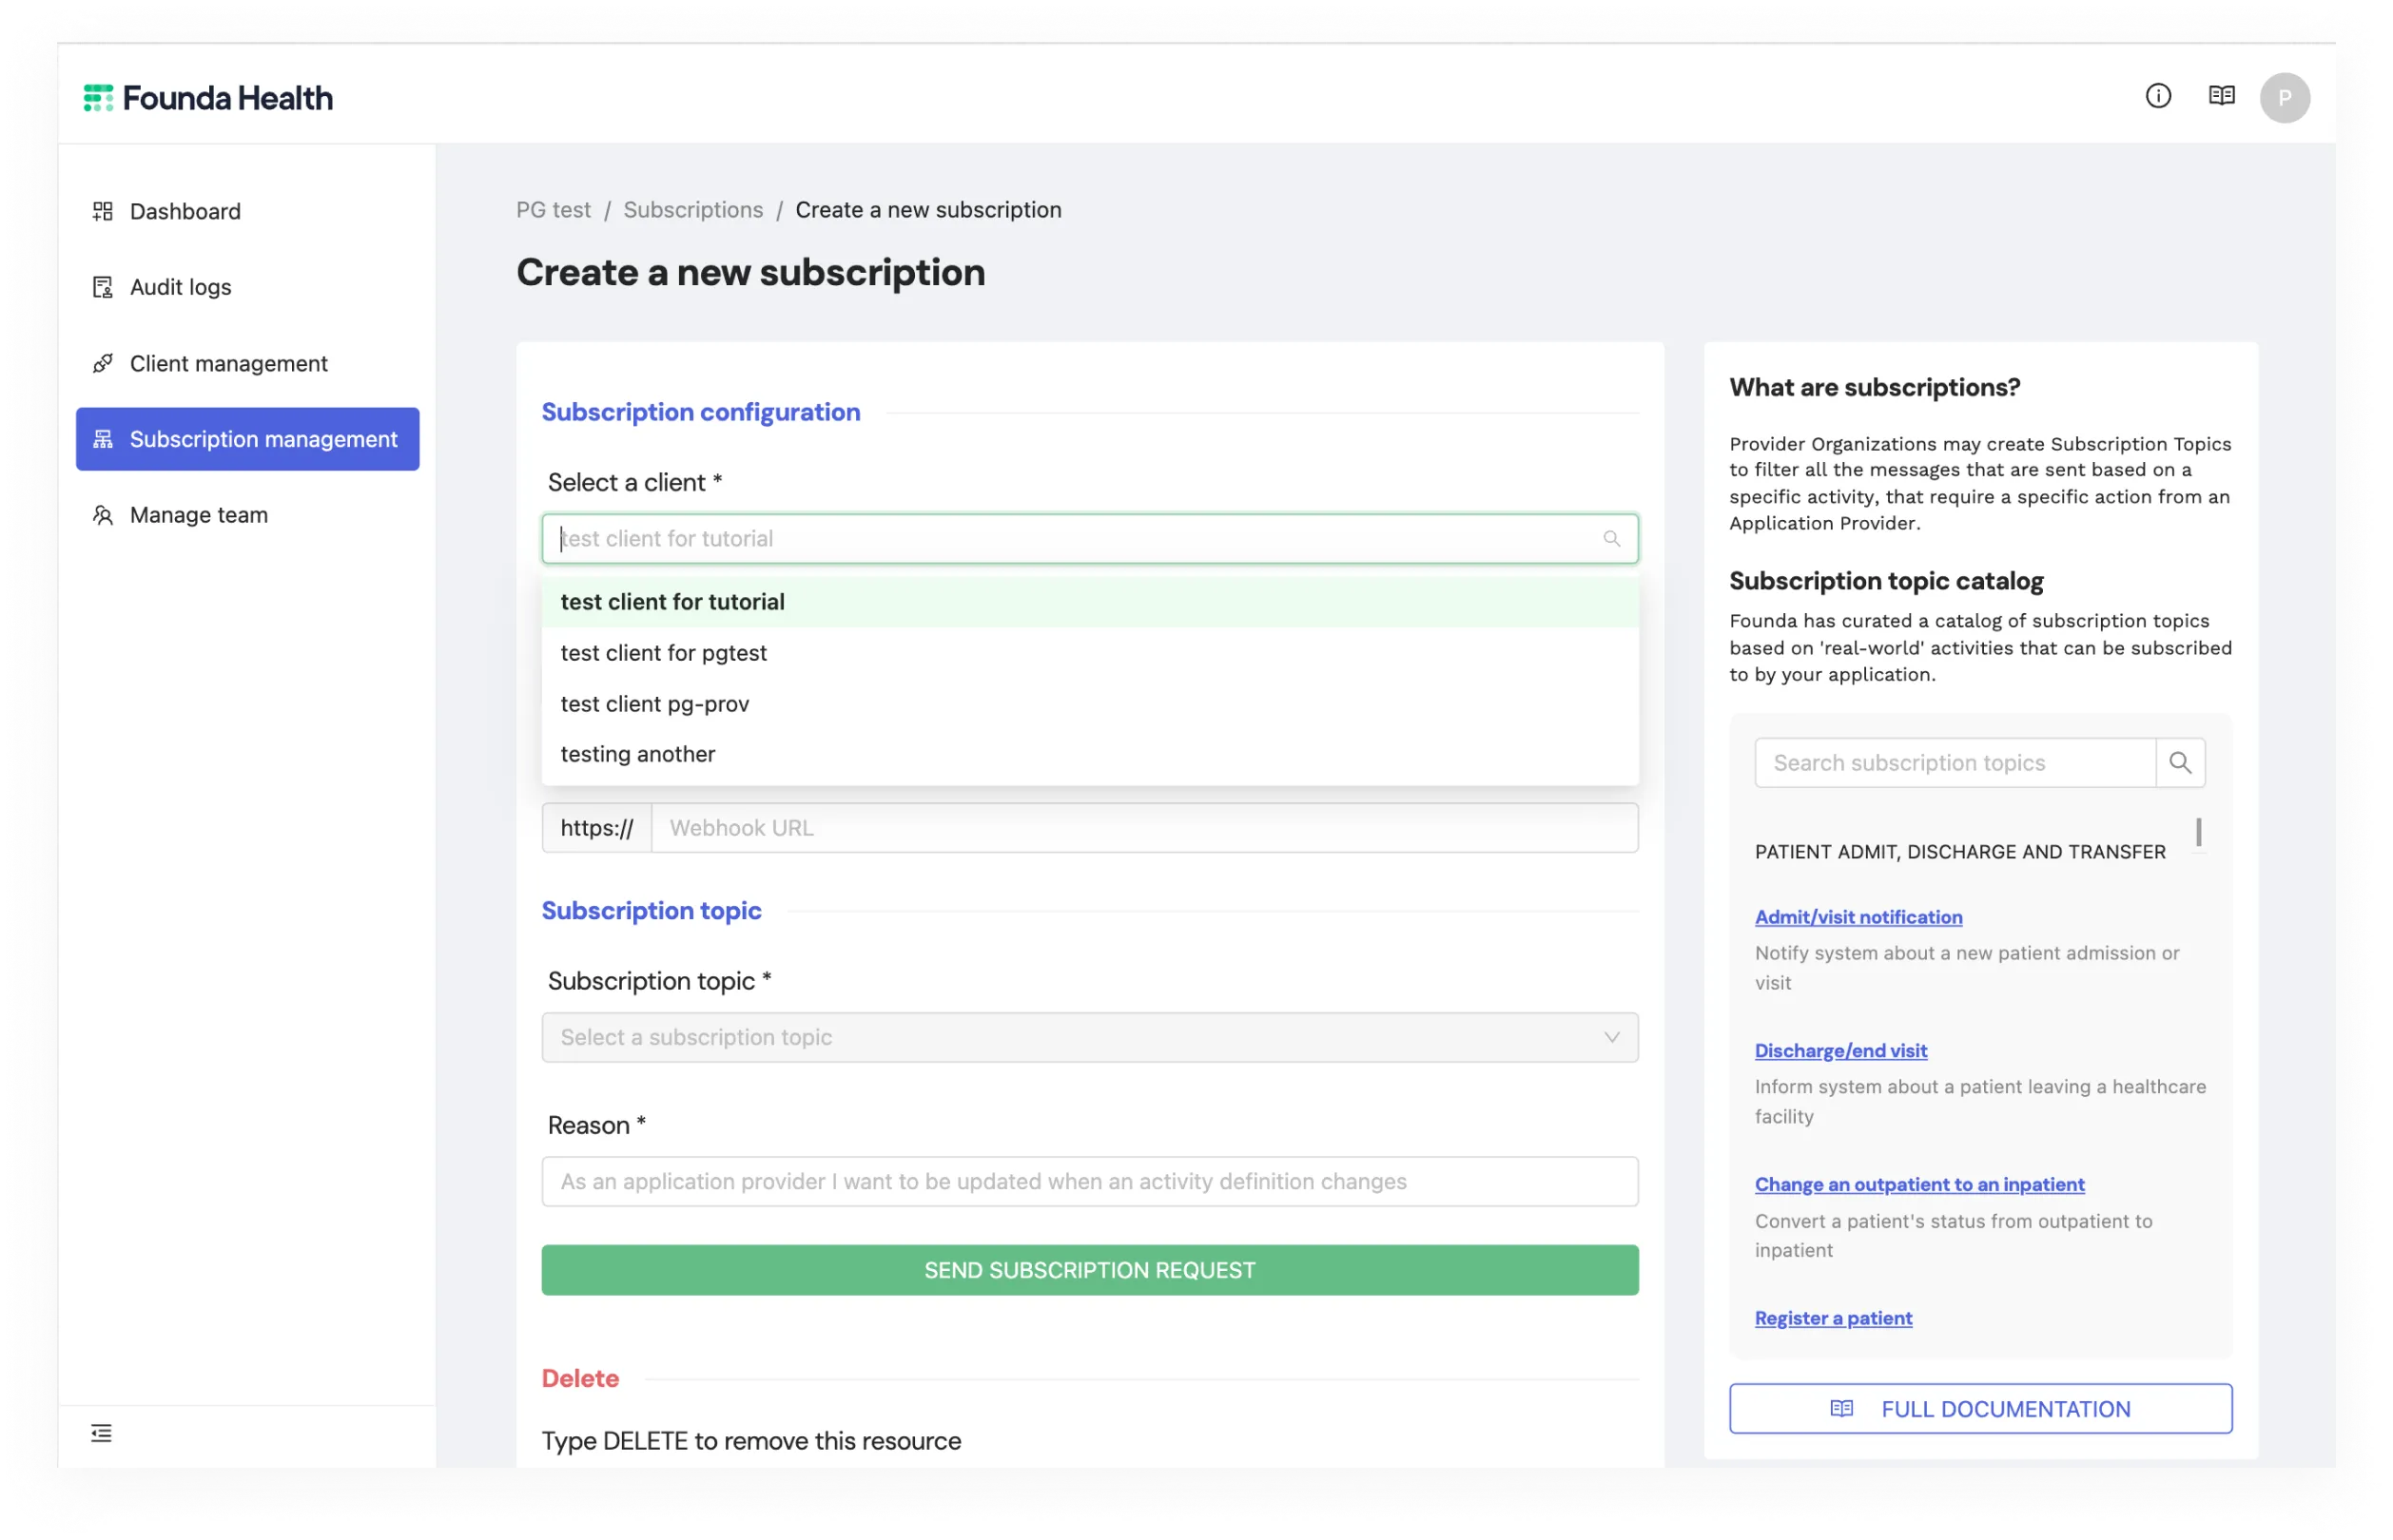Open the documentation book icon in header
This screenshot has width=2393, height=1540.
point(2221,96)
